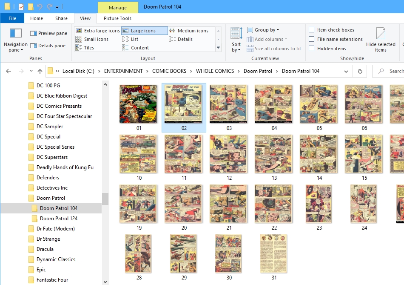404x285 pixels.
Task: Open Deadly Hands of Kung Fu folder
Action: (x=65, y=167)
